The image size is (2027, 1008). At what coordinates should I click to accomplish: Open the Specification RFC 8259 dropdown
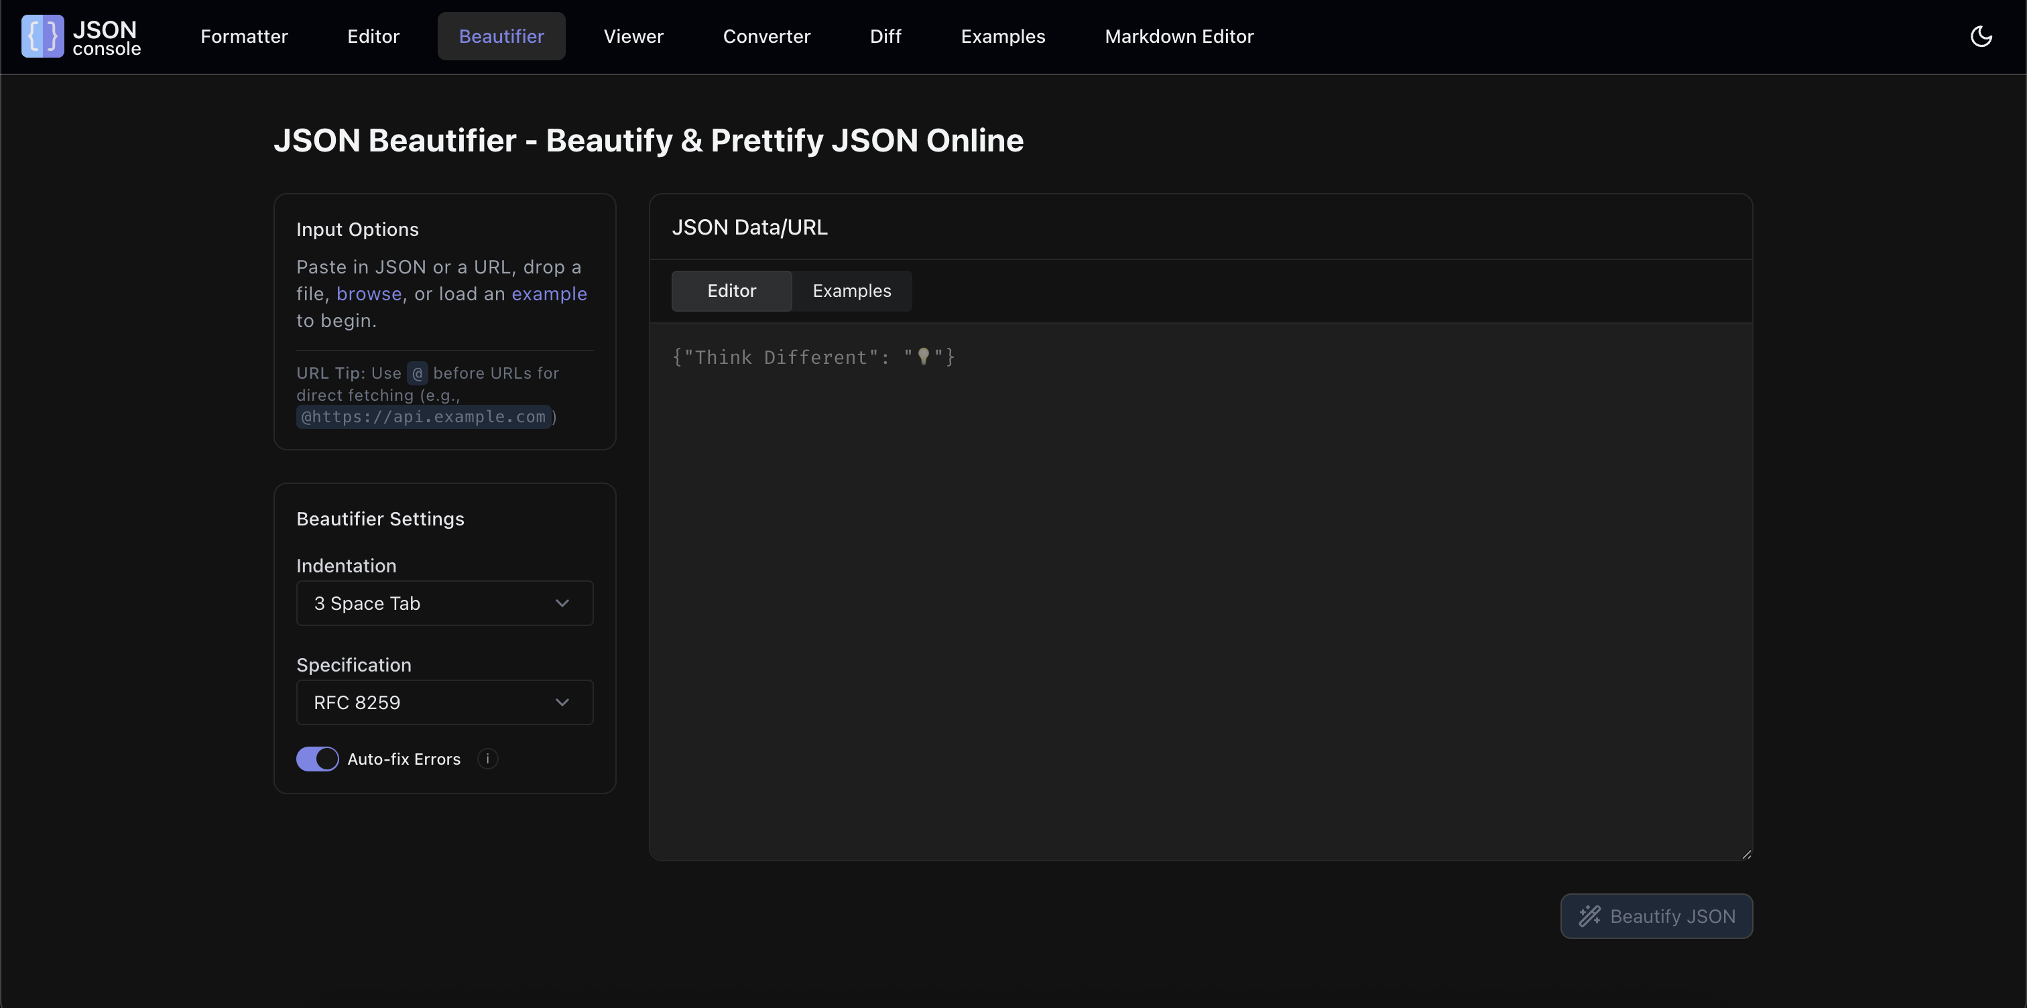[444, 702]
